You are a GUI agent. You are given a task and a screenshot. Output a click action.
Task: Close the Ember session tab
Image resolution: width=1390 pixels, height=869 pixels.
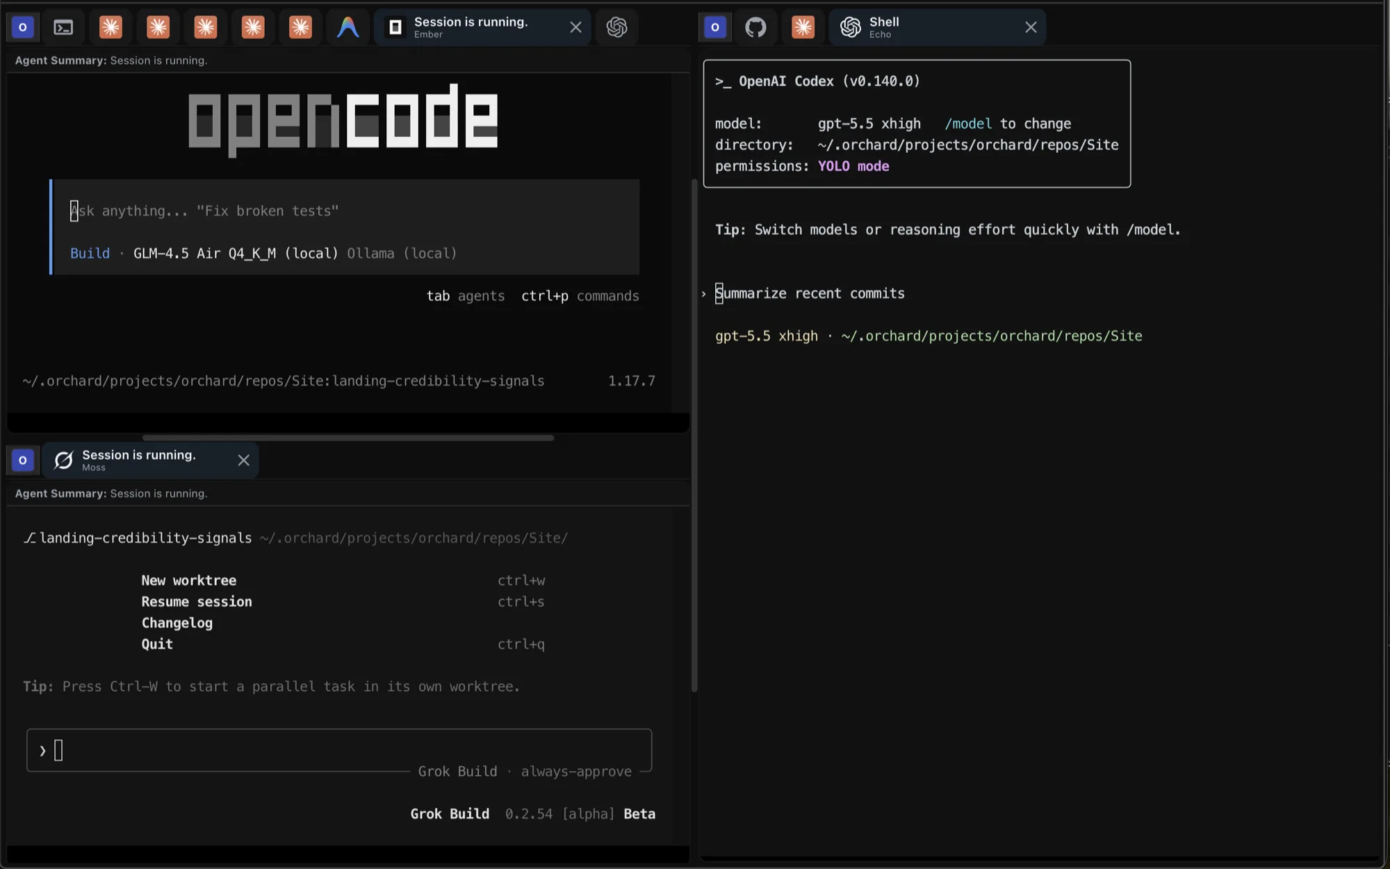pyautogui.click(x=575, y=27)
